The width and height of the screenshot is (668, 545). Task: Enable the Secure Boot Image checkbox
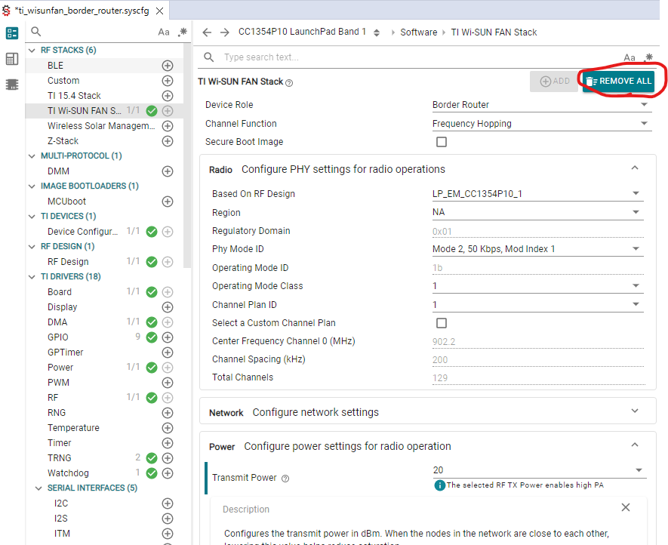(442, 142)
